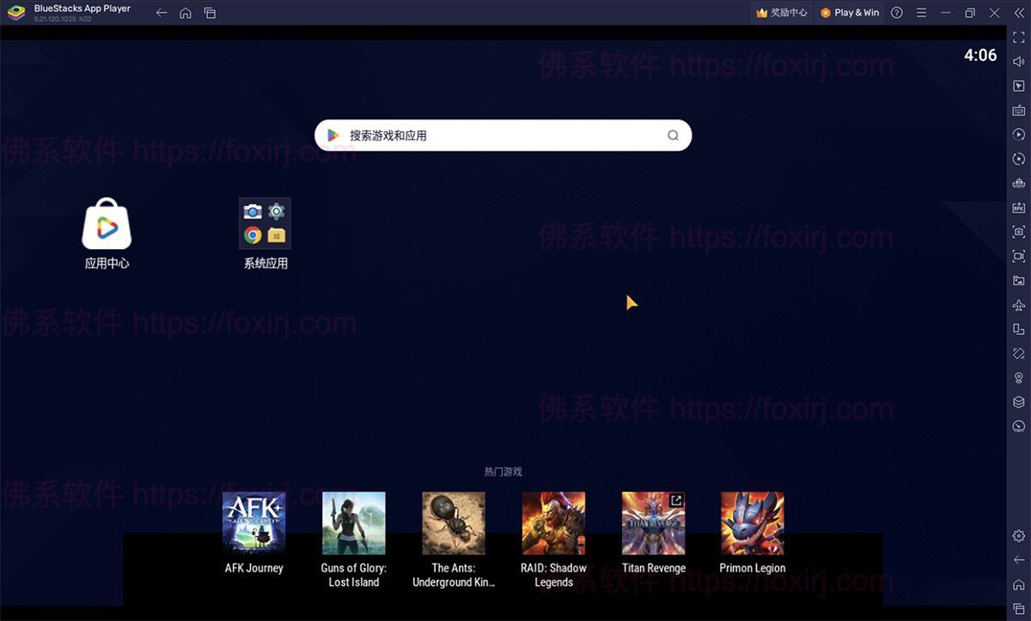Open the 奖励中心 rewards tab
1031x621 pixels.
click(781, 13)
